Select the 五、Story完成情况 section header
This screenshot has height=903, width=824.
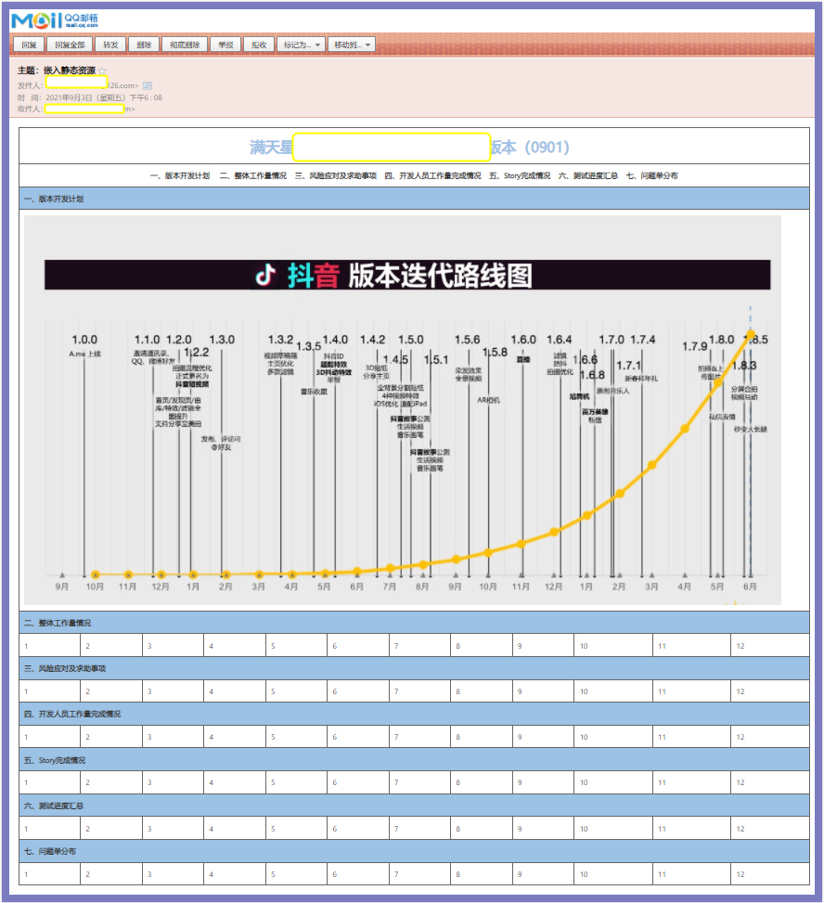coord(414,759)
